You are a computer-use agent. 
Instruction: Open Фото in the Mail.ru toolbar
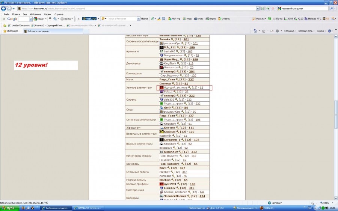199,19
